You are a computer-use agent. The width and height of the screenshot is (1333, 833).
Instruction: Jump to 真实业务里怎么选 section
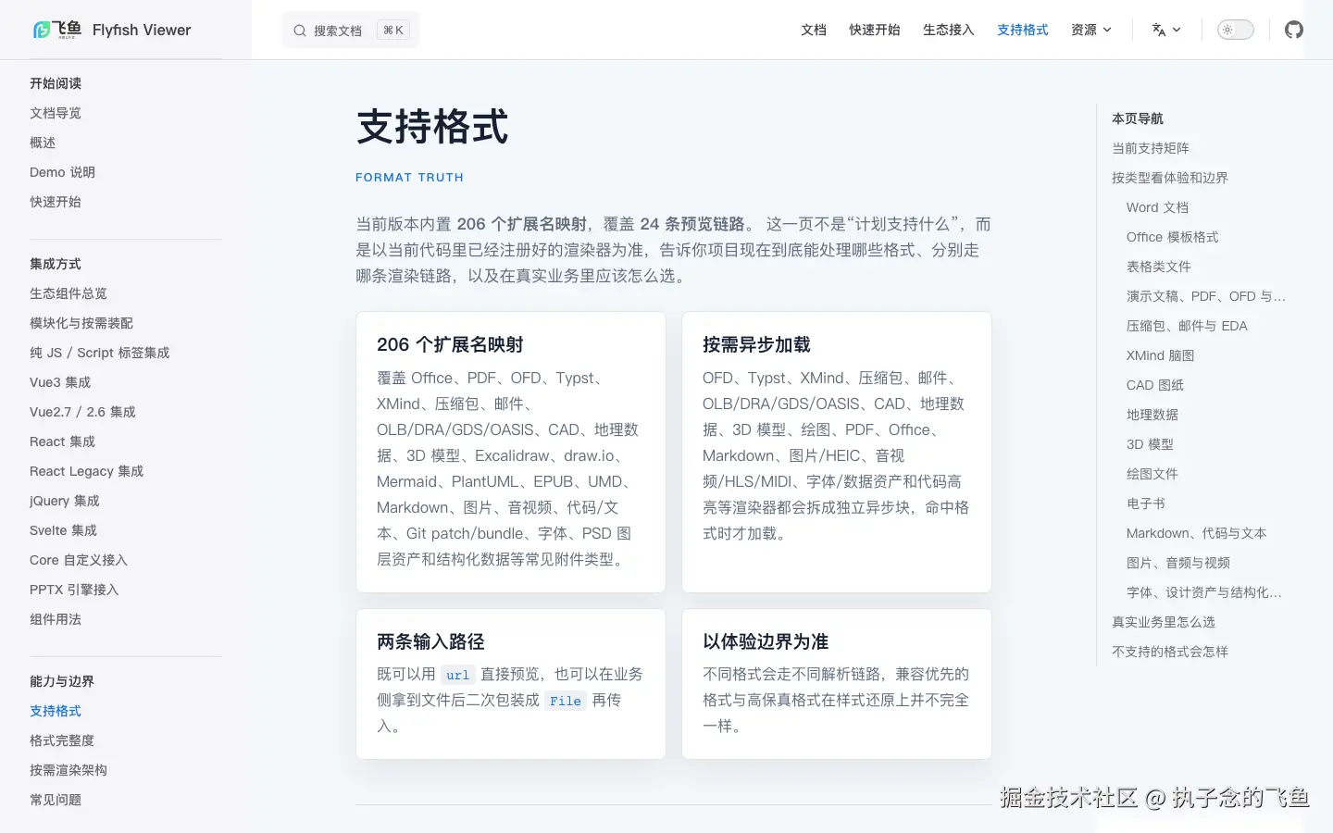(1164, 622)
